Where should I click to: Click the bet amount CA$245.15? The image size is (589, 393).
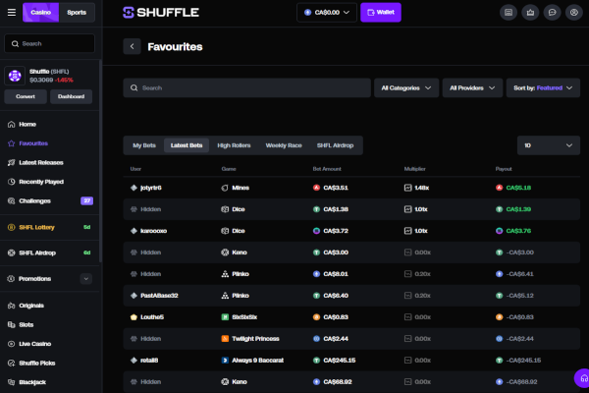click(340, 361)
